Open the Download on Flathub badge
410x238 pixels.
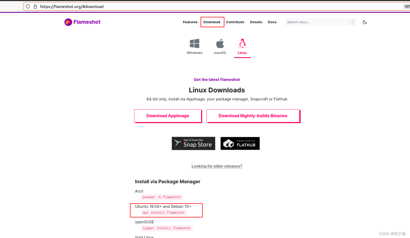tap(240, 143)
